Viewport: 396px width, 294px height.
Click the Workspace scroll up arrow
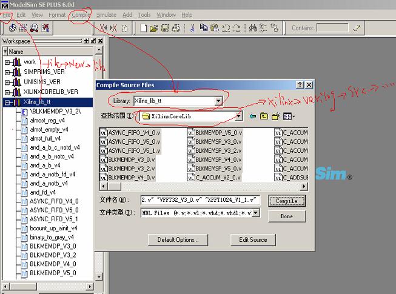click(x=99, y=50)
